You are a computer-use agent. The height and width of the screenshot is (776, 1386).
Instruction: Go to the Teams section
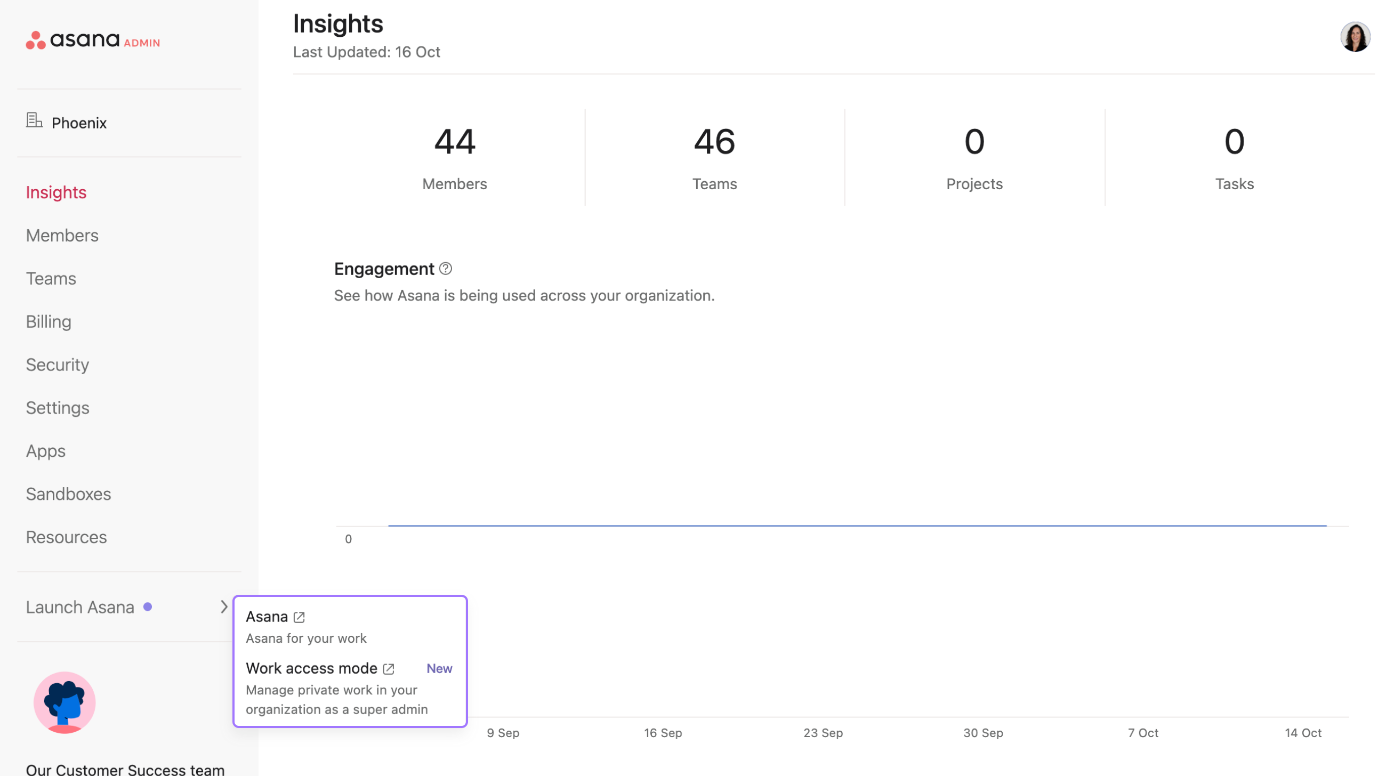[51, 279]
